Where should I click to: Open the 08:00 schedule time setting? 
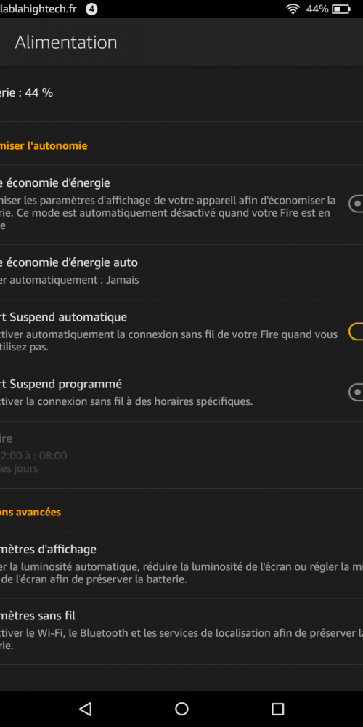coord(181,454)
